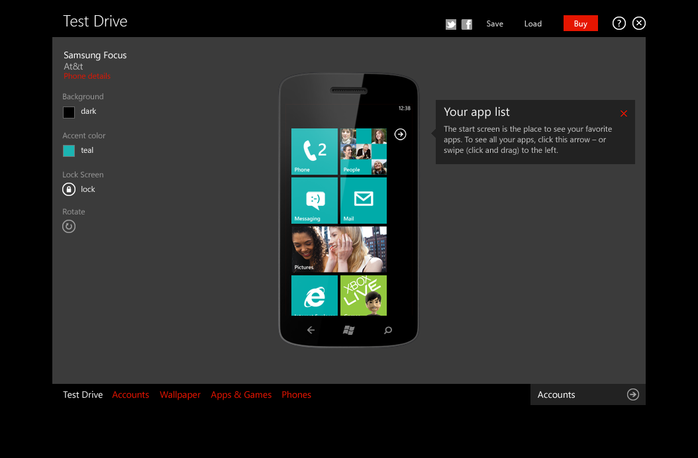Viewport: 698px width, 458px height.
Task: Open the Messaging tile
Action: tap(315, 201)
